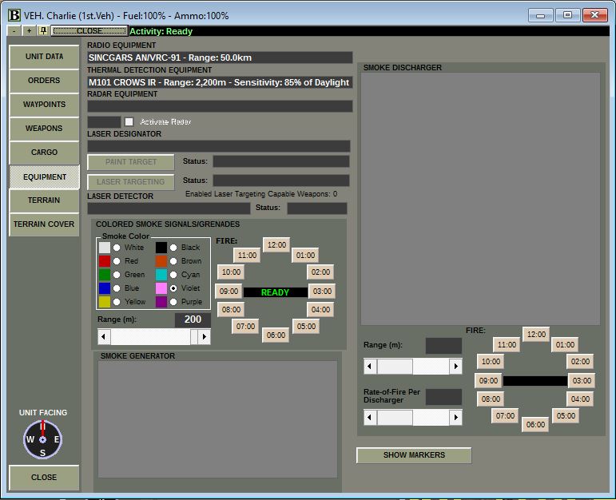Click the colored smoke Range value field
616x500 pixels.
click(193, 319)
